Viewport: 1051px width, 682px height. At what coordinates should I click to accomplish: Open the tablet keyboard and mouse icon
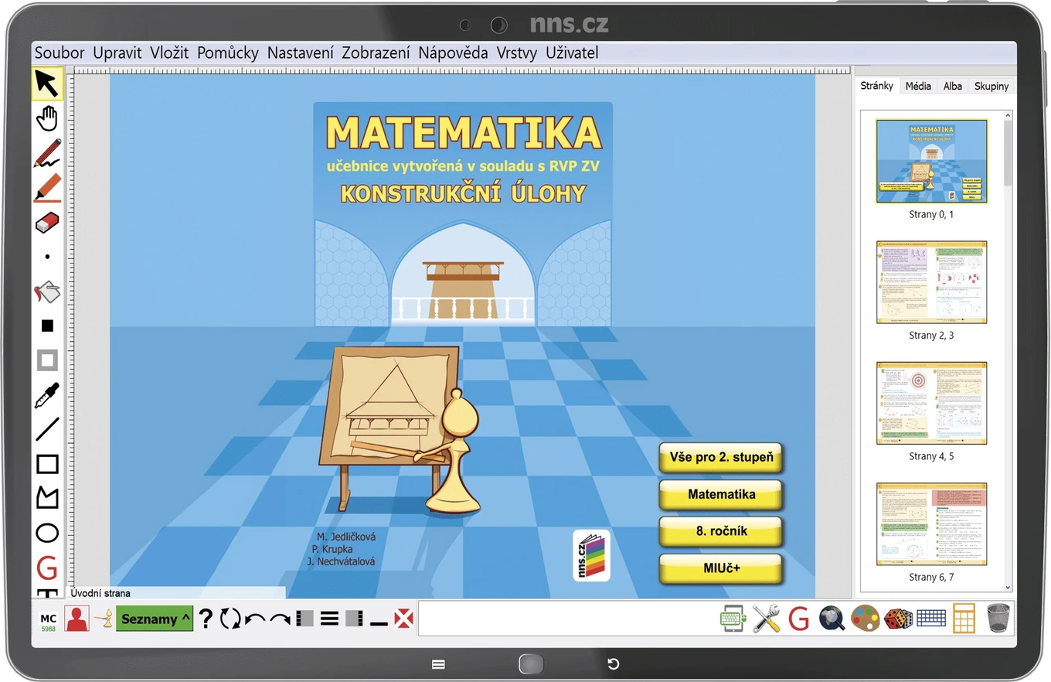point(733,619)
